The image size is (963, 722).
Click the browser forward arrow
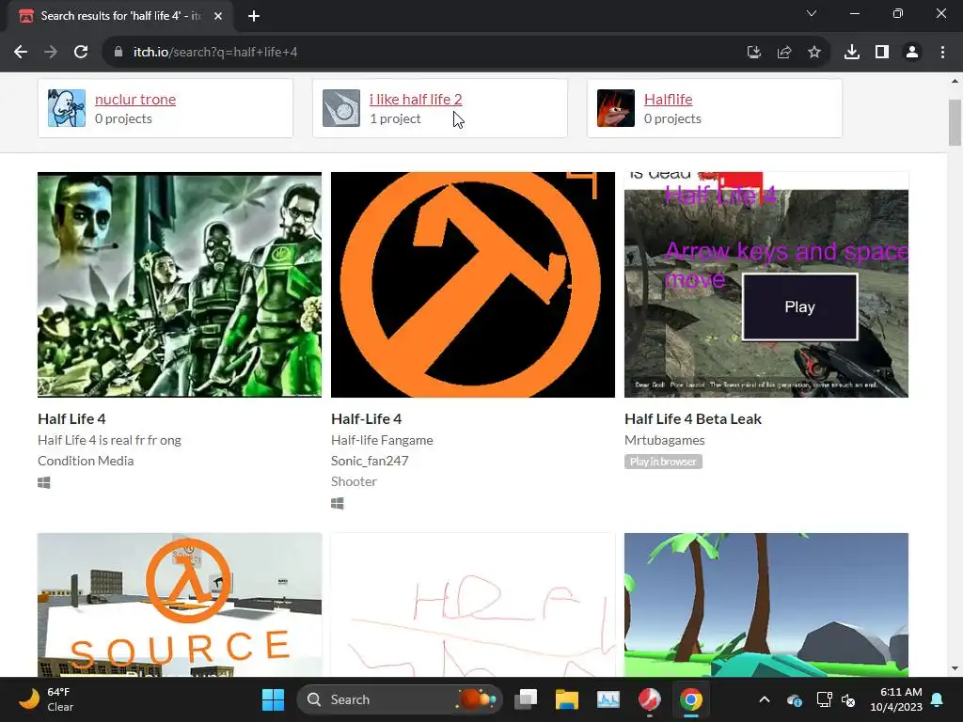click(51, 53)
